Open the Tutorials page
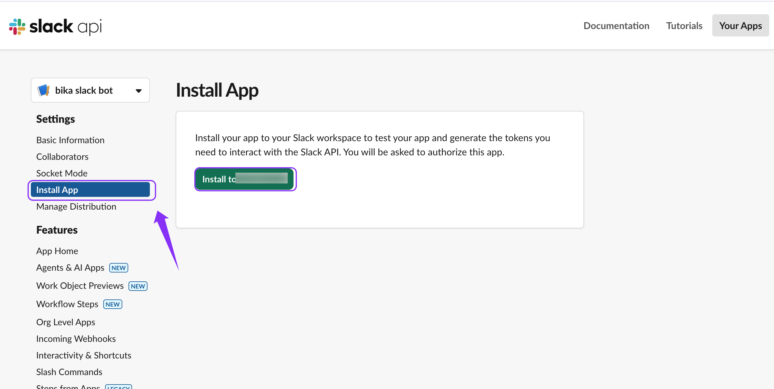Viewport: 774px width, 389px height. (x=684, y=26)
